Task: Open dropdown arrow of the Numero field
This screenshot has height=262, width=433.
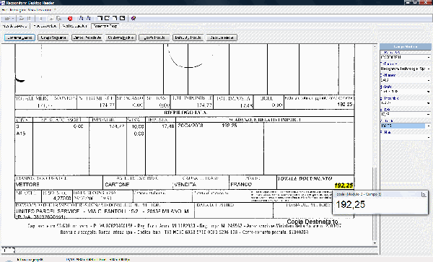Action: 429,80
